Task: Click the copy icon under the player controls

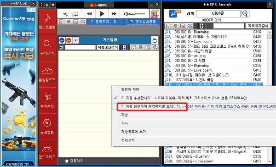Action: [x=62, y=22]
